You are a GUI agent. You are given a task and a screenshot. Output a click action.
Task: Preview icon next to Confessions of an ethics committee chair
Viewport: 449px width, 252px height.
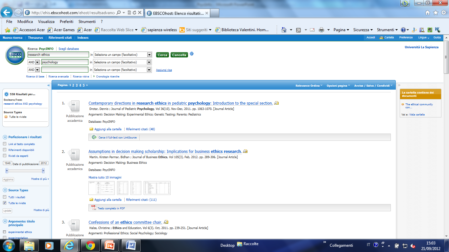pyautogui.click(x=166, y=222)
